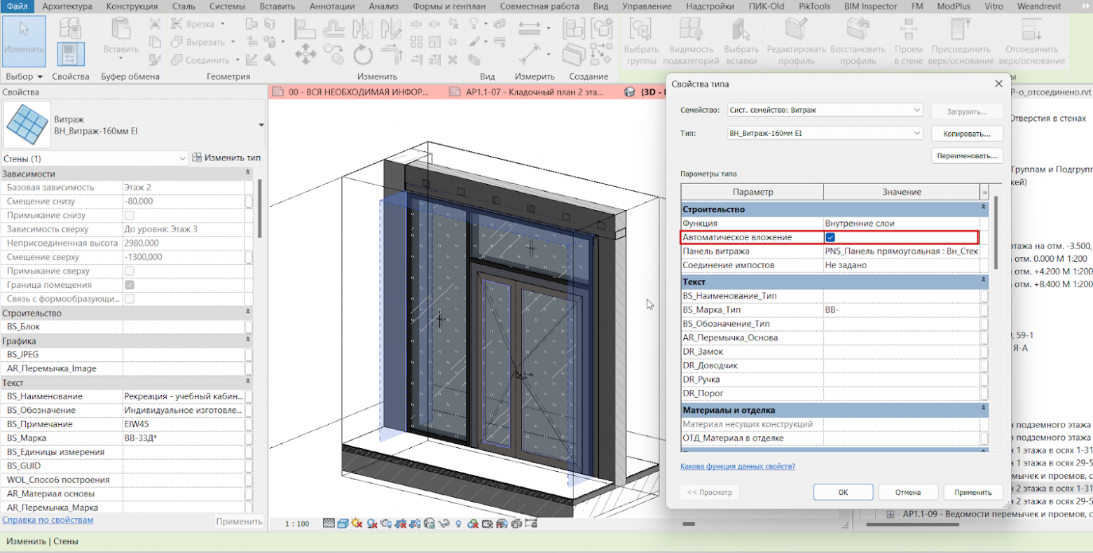This screenshot has width=1093, height=553.
Task: Open the Семейство dropdown in type properties
Action: [x=825, y=111]
